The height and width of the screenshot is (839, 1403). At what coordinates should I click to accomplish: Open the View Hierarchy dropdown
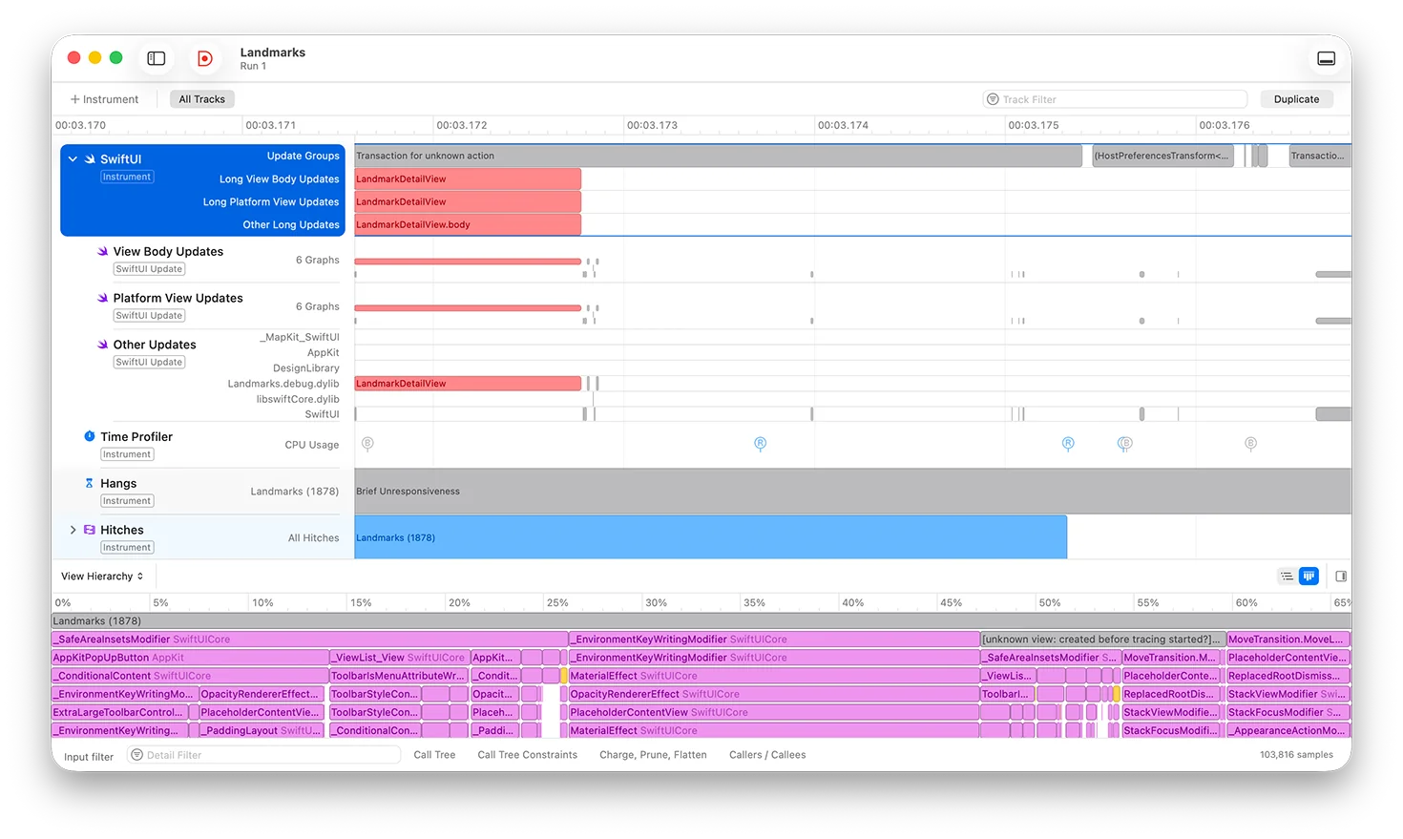point(102,577)
